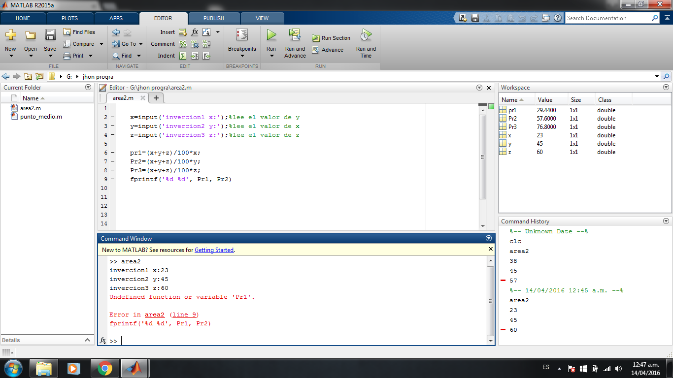The height and width of the screenshot is (378, 673).
Task: Expand the Go To dropdown arrow
Action: [x=141, y=44]
